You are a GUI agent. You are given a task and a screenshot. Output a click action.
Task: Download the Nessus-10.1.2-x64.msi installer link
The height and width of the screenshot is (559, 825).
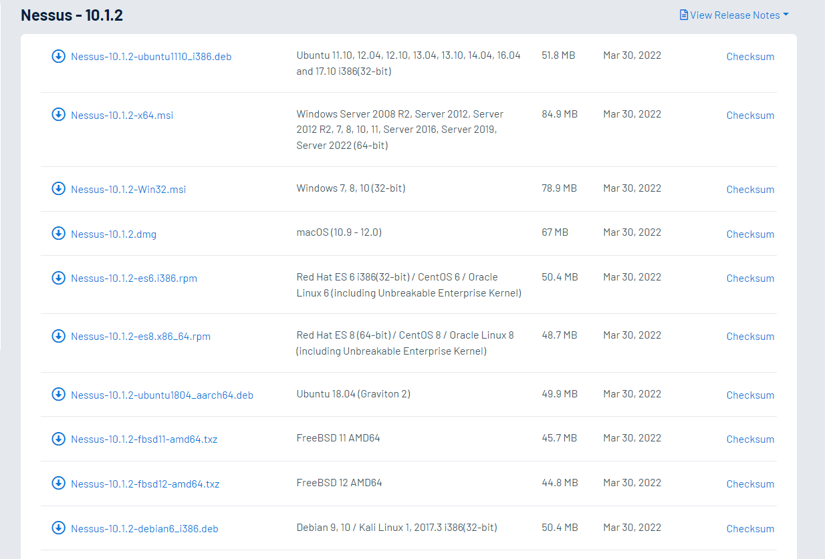[122, 116]
